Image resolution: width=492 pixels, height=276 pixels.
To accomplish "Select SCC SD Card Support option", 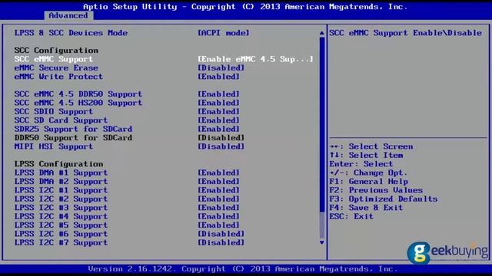I will point(61,120).
